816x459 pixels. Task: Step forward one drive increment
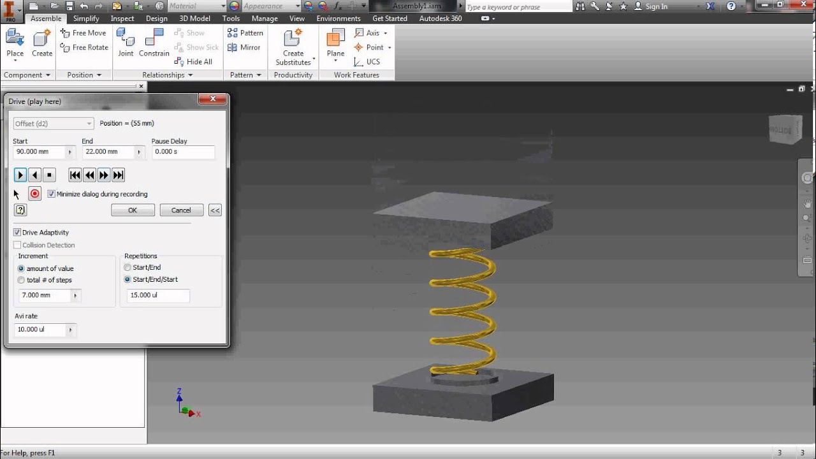104,175
